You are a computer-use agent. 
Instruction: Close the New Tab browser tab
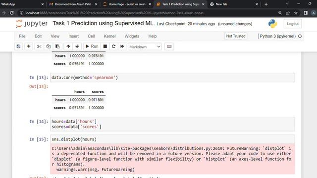pyautogui.click(x=257, y=4)
